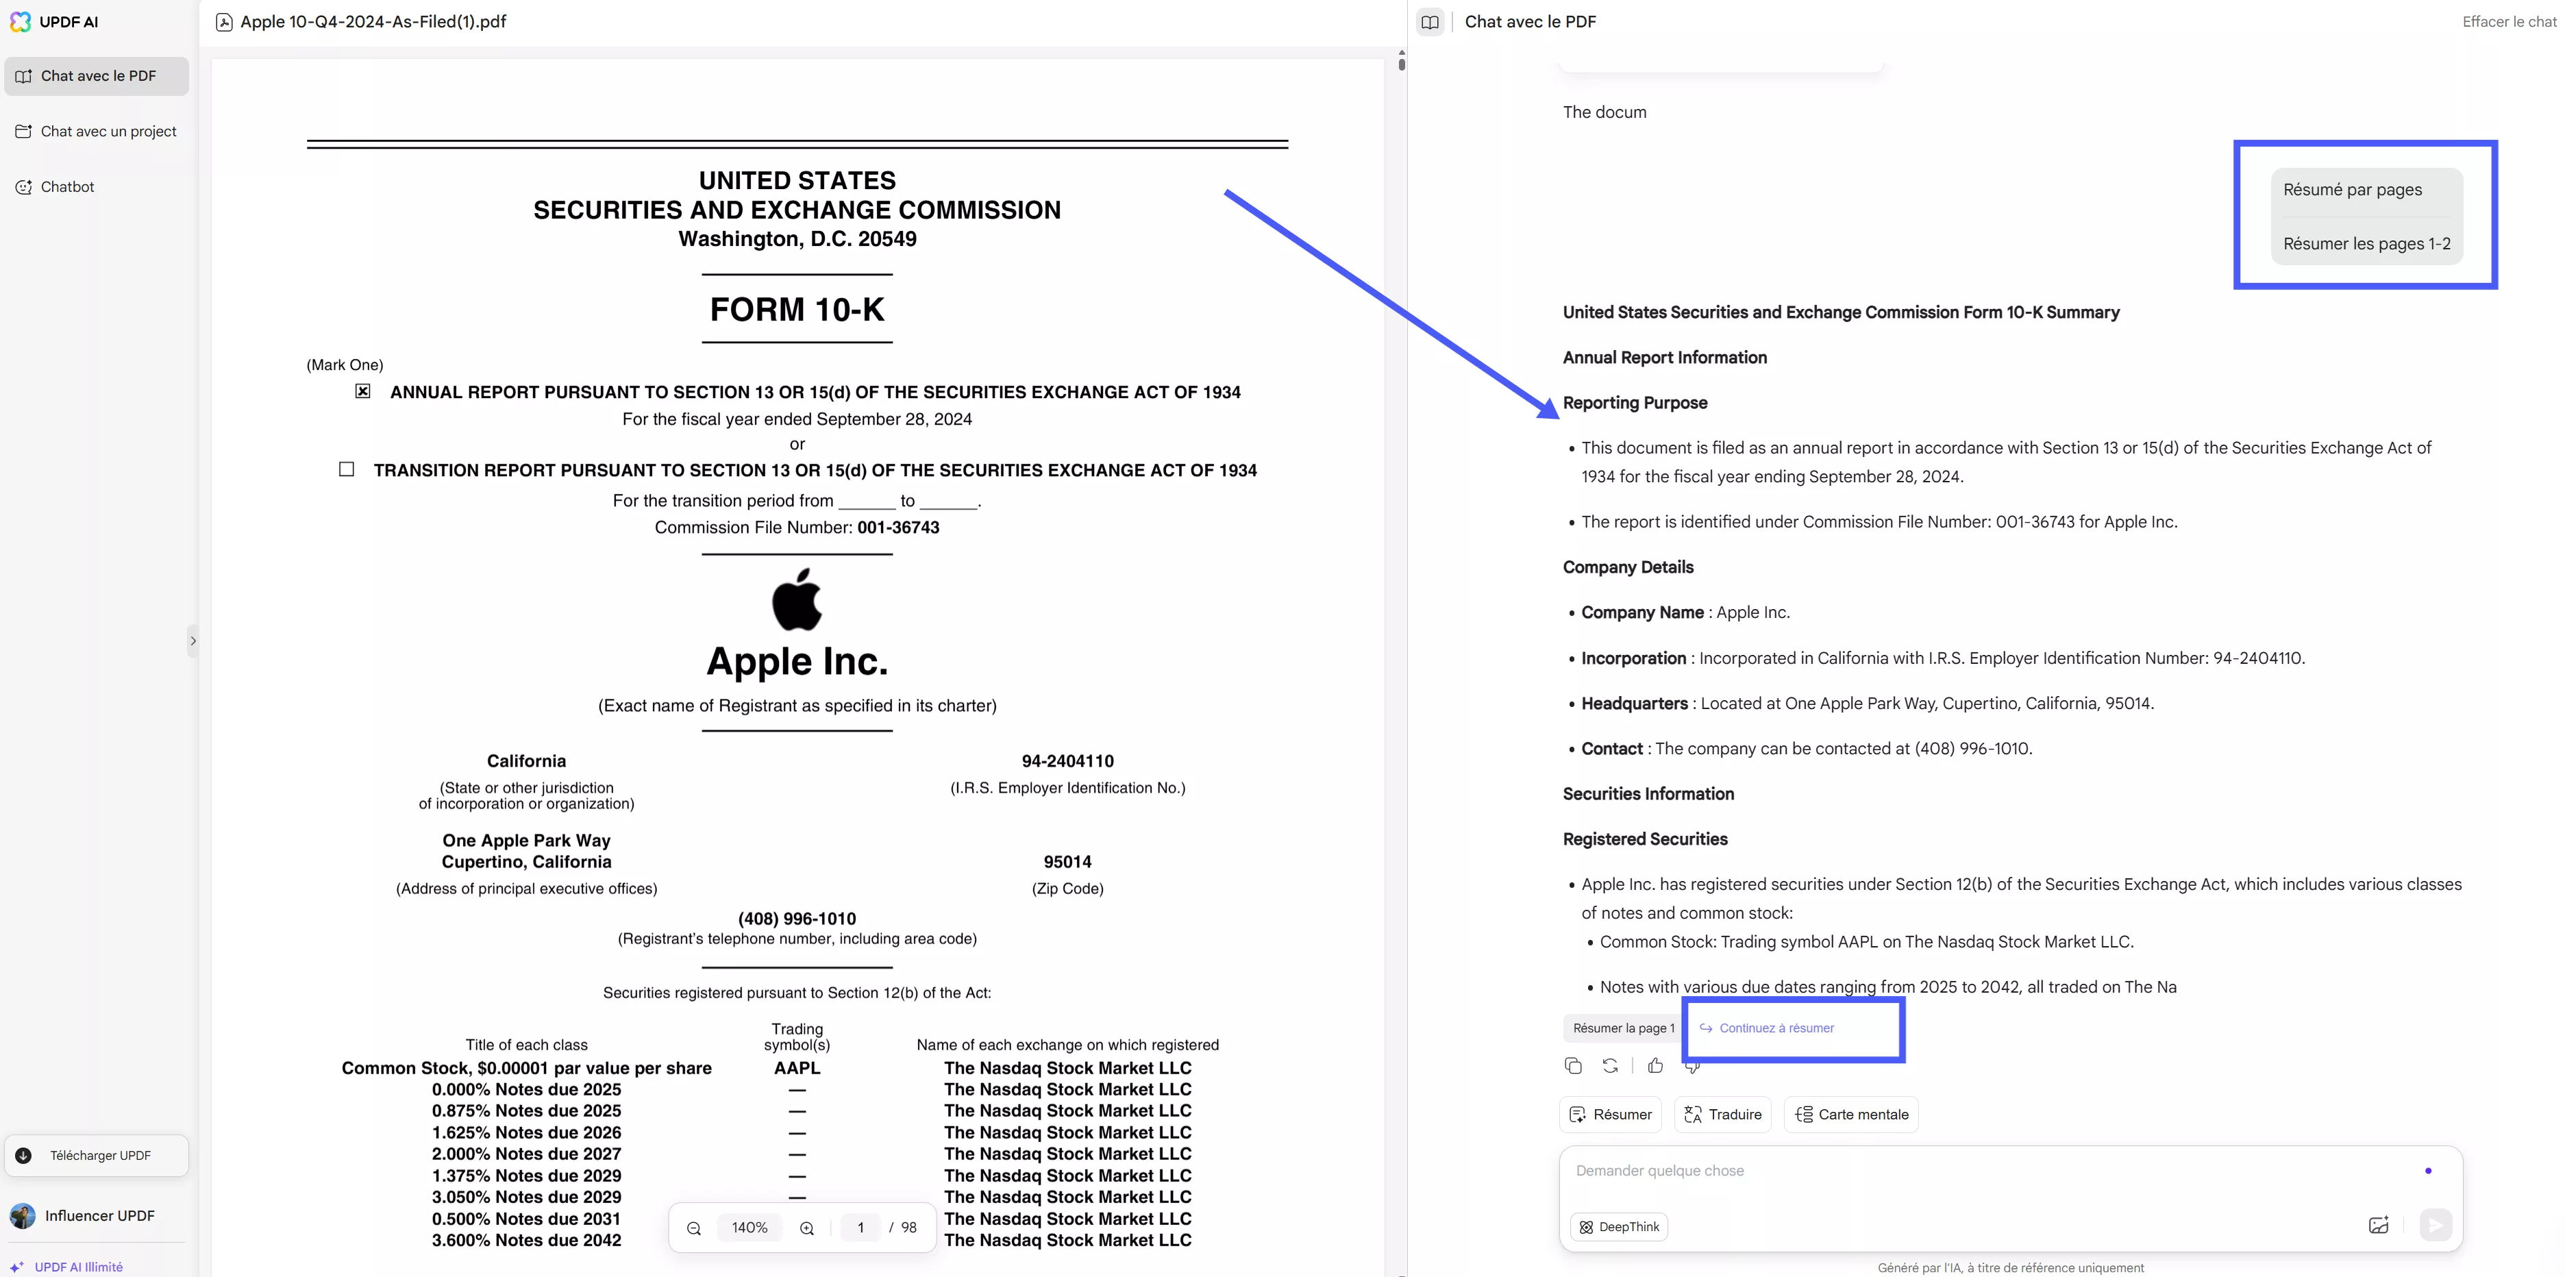Click the chat icon next to Chat avec le PDF sidebar
Screen dimensions: 2565x1277
point(24,76)
